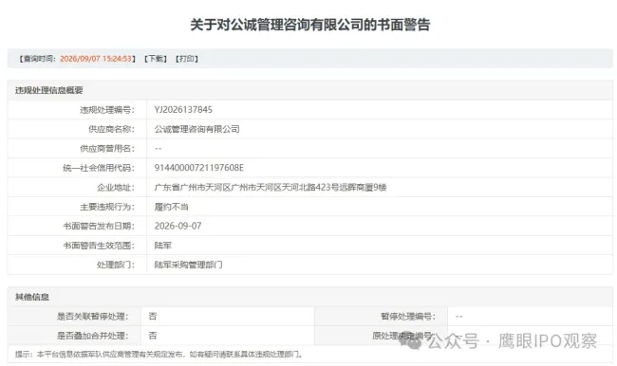Image resolution: width=617 pixels, height=366 pixels.
Task: Click the page title 关于对公诚管理咨询有限公司的书面警告
Action: click(310, 25)
